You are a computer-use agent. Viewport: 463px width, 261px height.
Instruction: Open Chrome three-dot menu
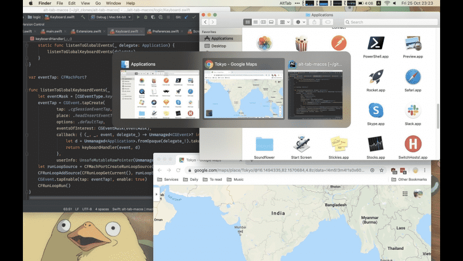(425, 170)
